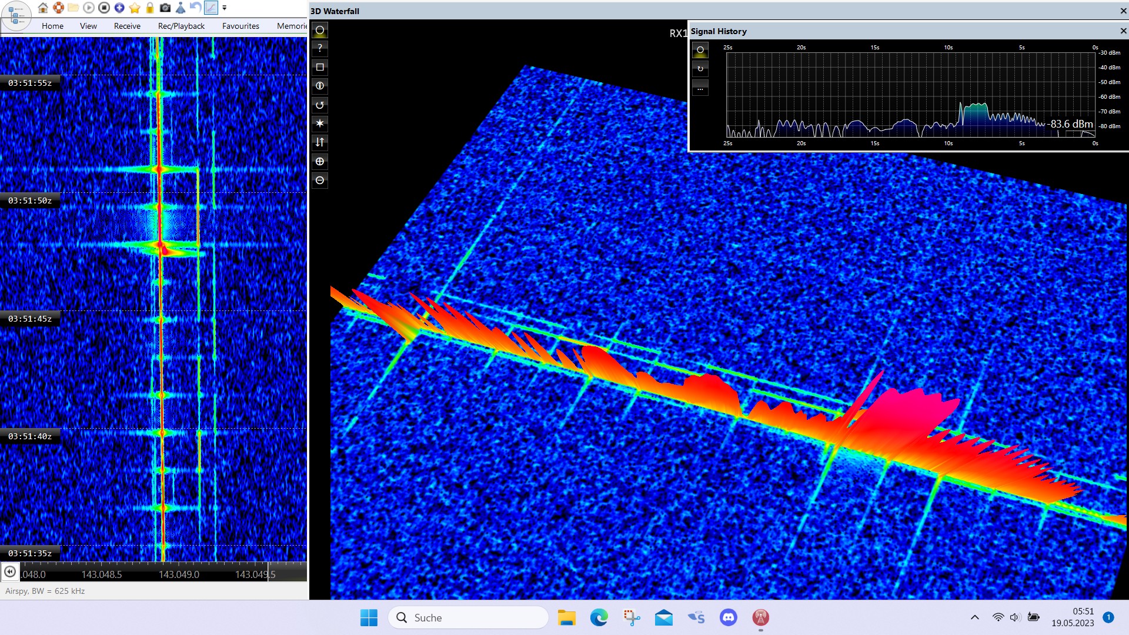Screen dimensions: 1129x635
Task: Zoom in with the plus circle icon
Action: (x=320, y=161)
